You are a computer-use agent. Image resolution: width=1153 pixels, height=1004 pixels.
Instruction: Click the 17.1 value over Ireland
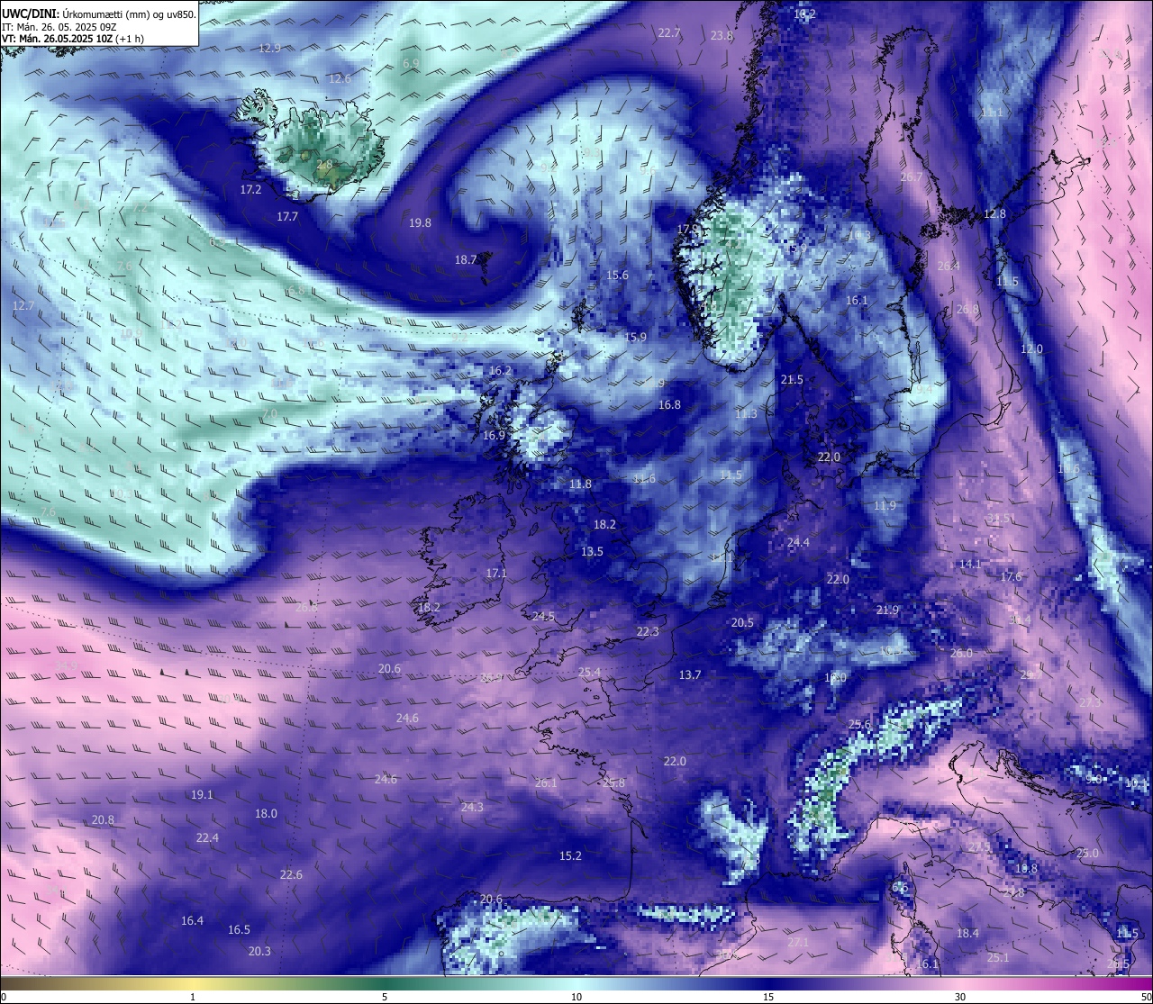(496, 574)
